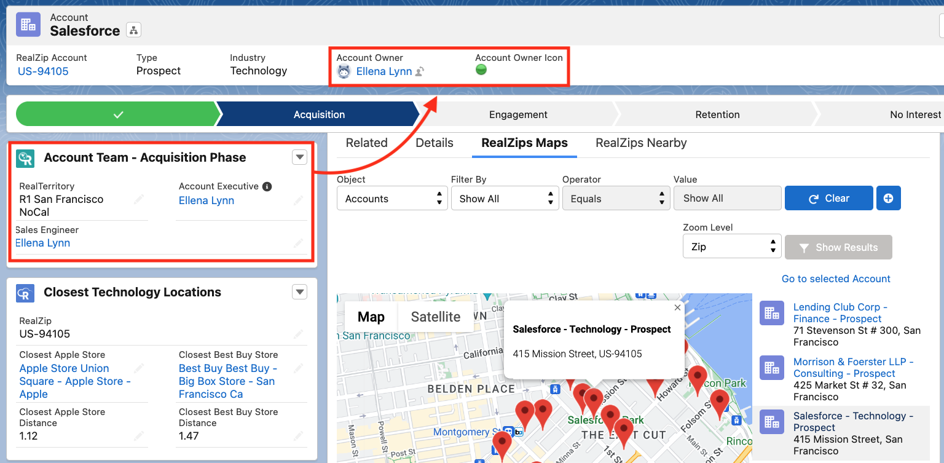
Task: Edit Closest Apple Store pencil icon
Action: tap(139, 368)
